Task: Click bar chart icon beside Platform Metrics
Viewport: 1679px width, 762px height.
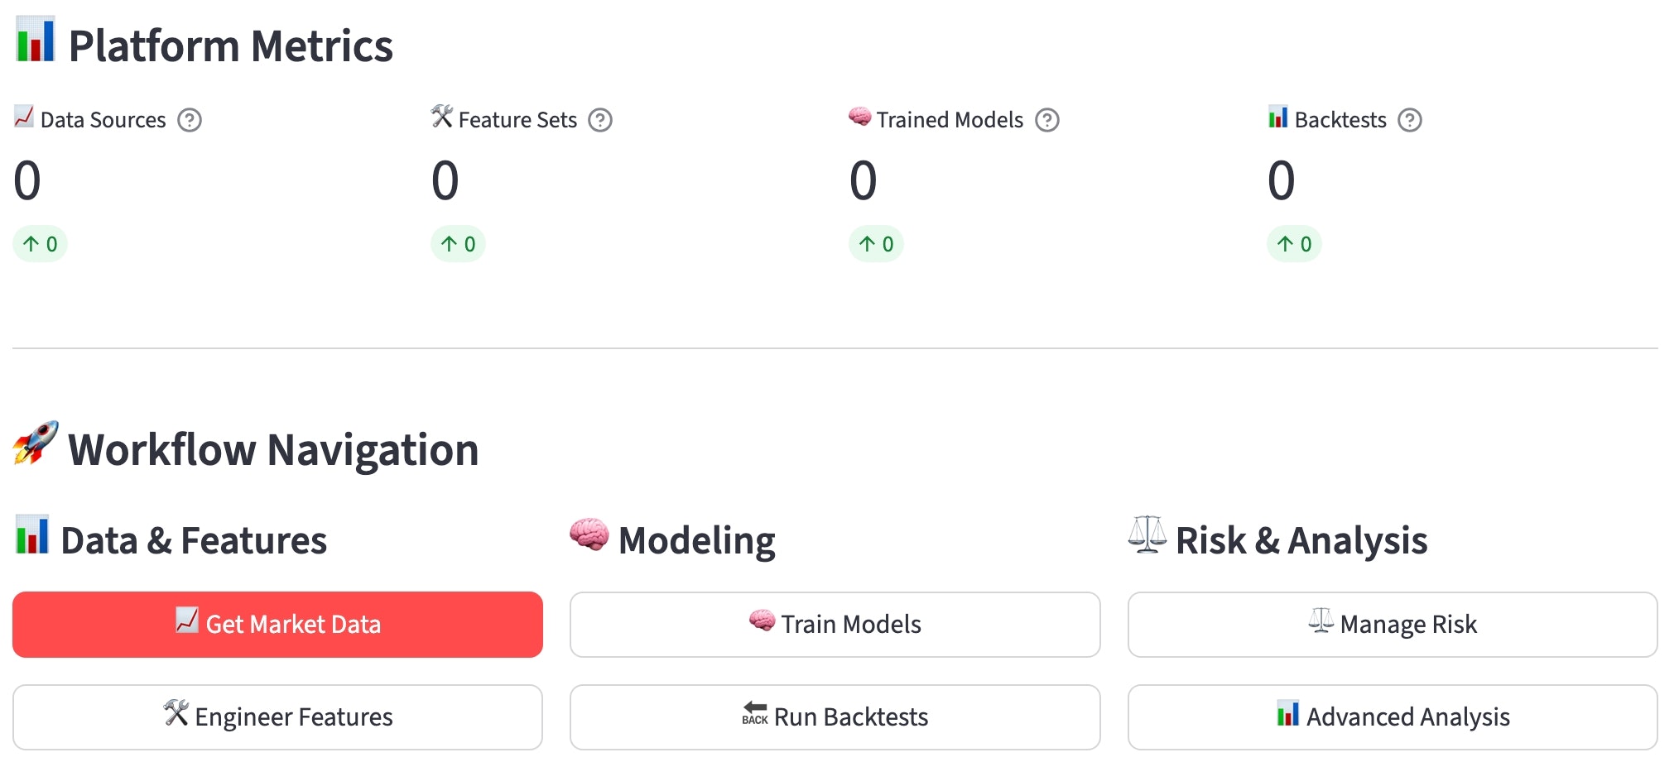Action: [x=35, y=40]
